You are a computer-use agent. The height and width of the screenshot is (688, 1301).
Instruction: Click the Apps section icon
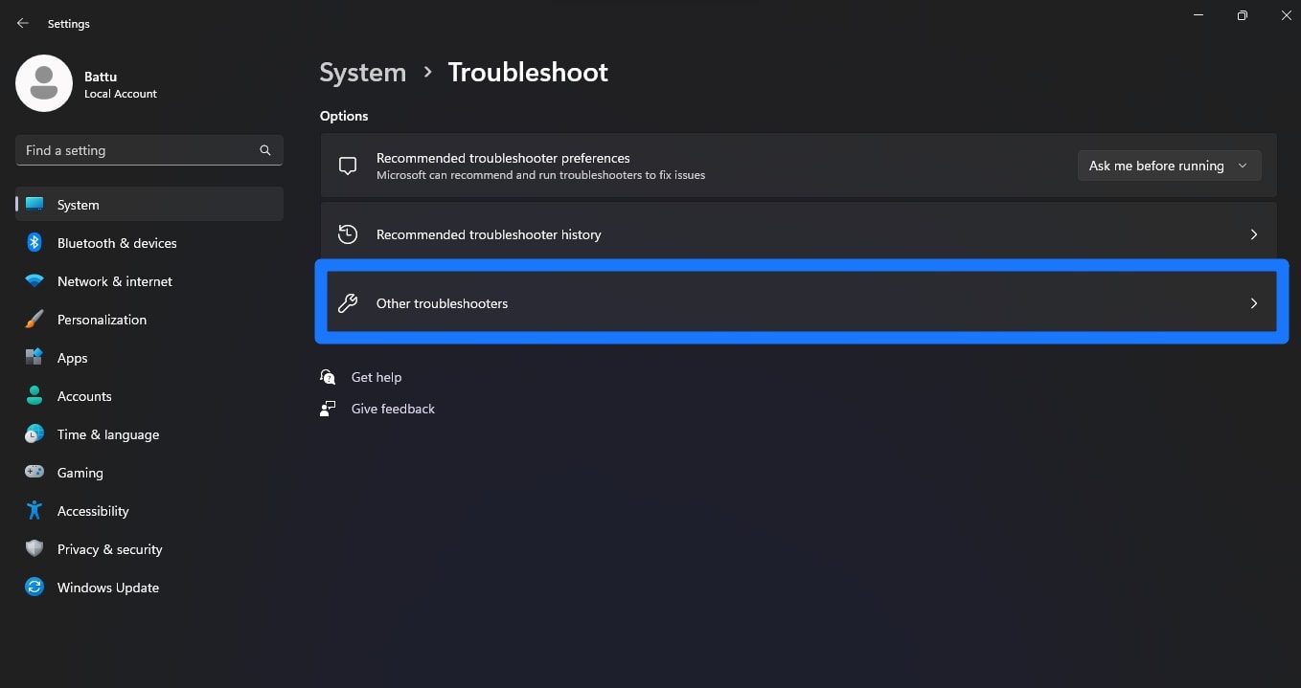[34, 357]
